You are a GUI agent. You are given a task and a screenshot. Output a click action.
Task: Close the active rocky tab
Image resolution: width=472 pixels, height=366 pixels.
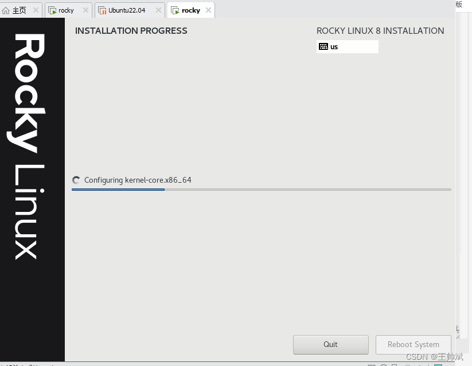208,10
